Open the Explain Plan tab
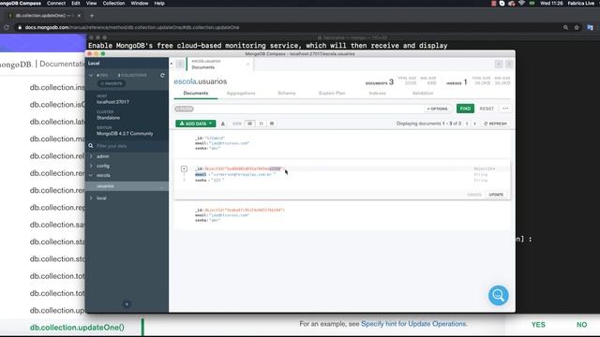The image size is (600, 337). pos(332,94)
